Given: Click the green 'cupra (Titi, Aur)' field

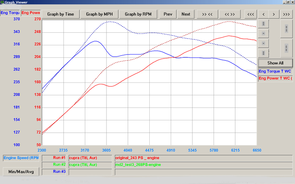Looking at the screenshot, I should click(90, 164).
